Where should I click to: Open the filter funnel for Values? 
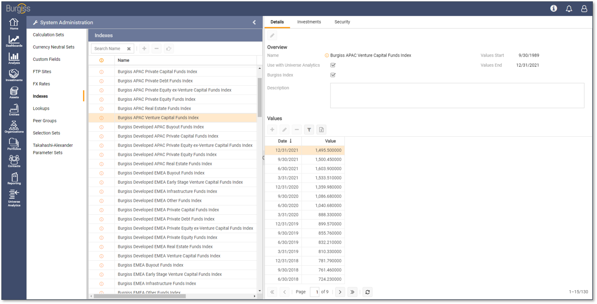coord(309,129)
